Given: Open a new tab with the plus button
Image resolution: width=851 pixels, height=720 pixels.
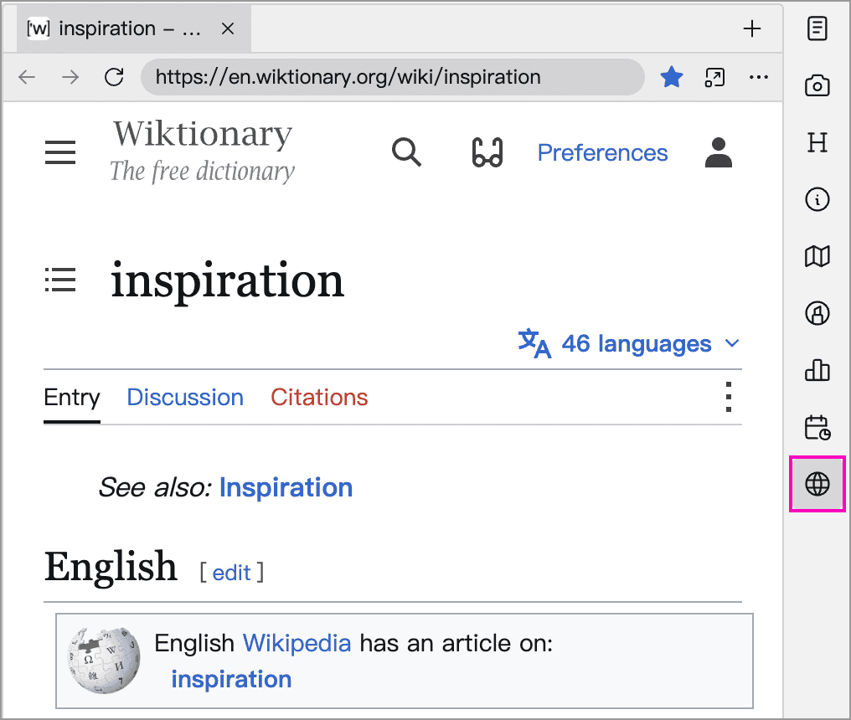Looking at the screenshot, I should pyautogui.click(x=751, y=28).
